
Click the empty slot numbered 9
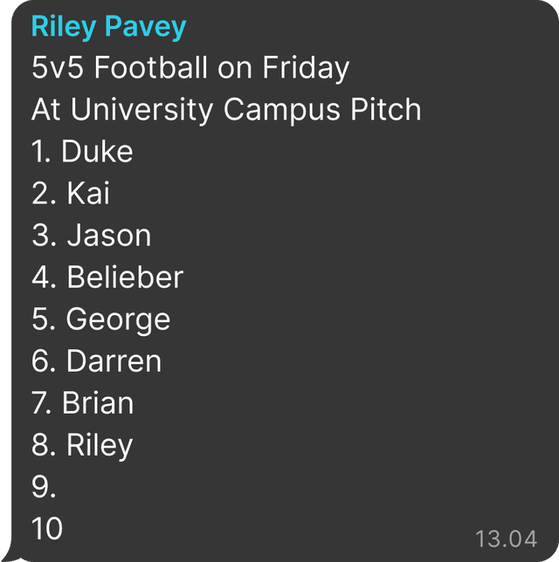44,487
